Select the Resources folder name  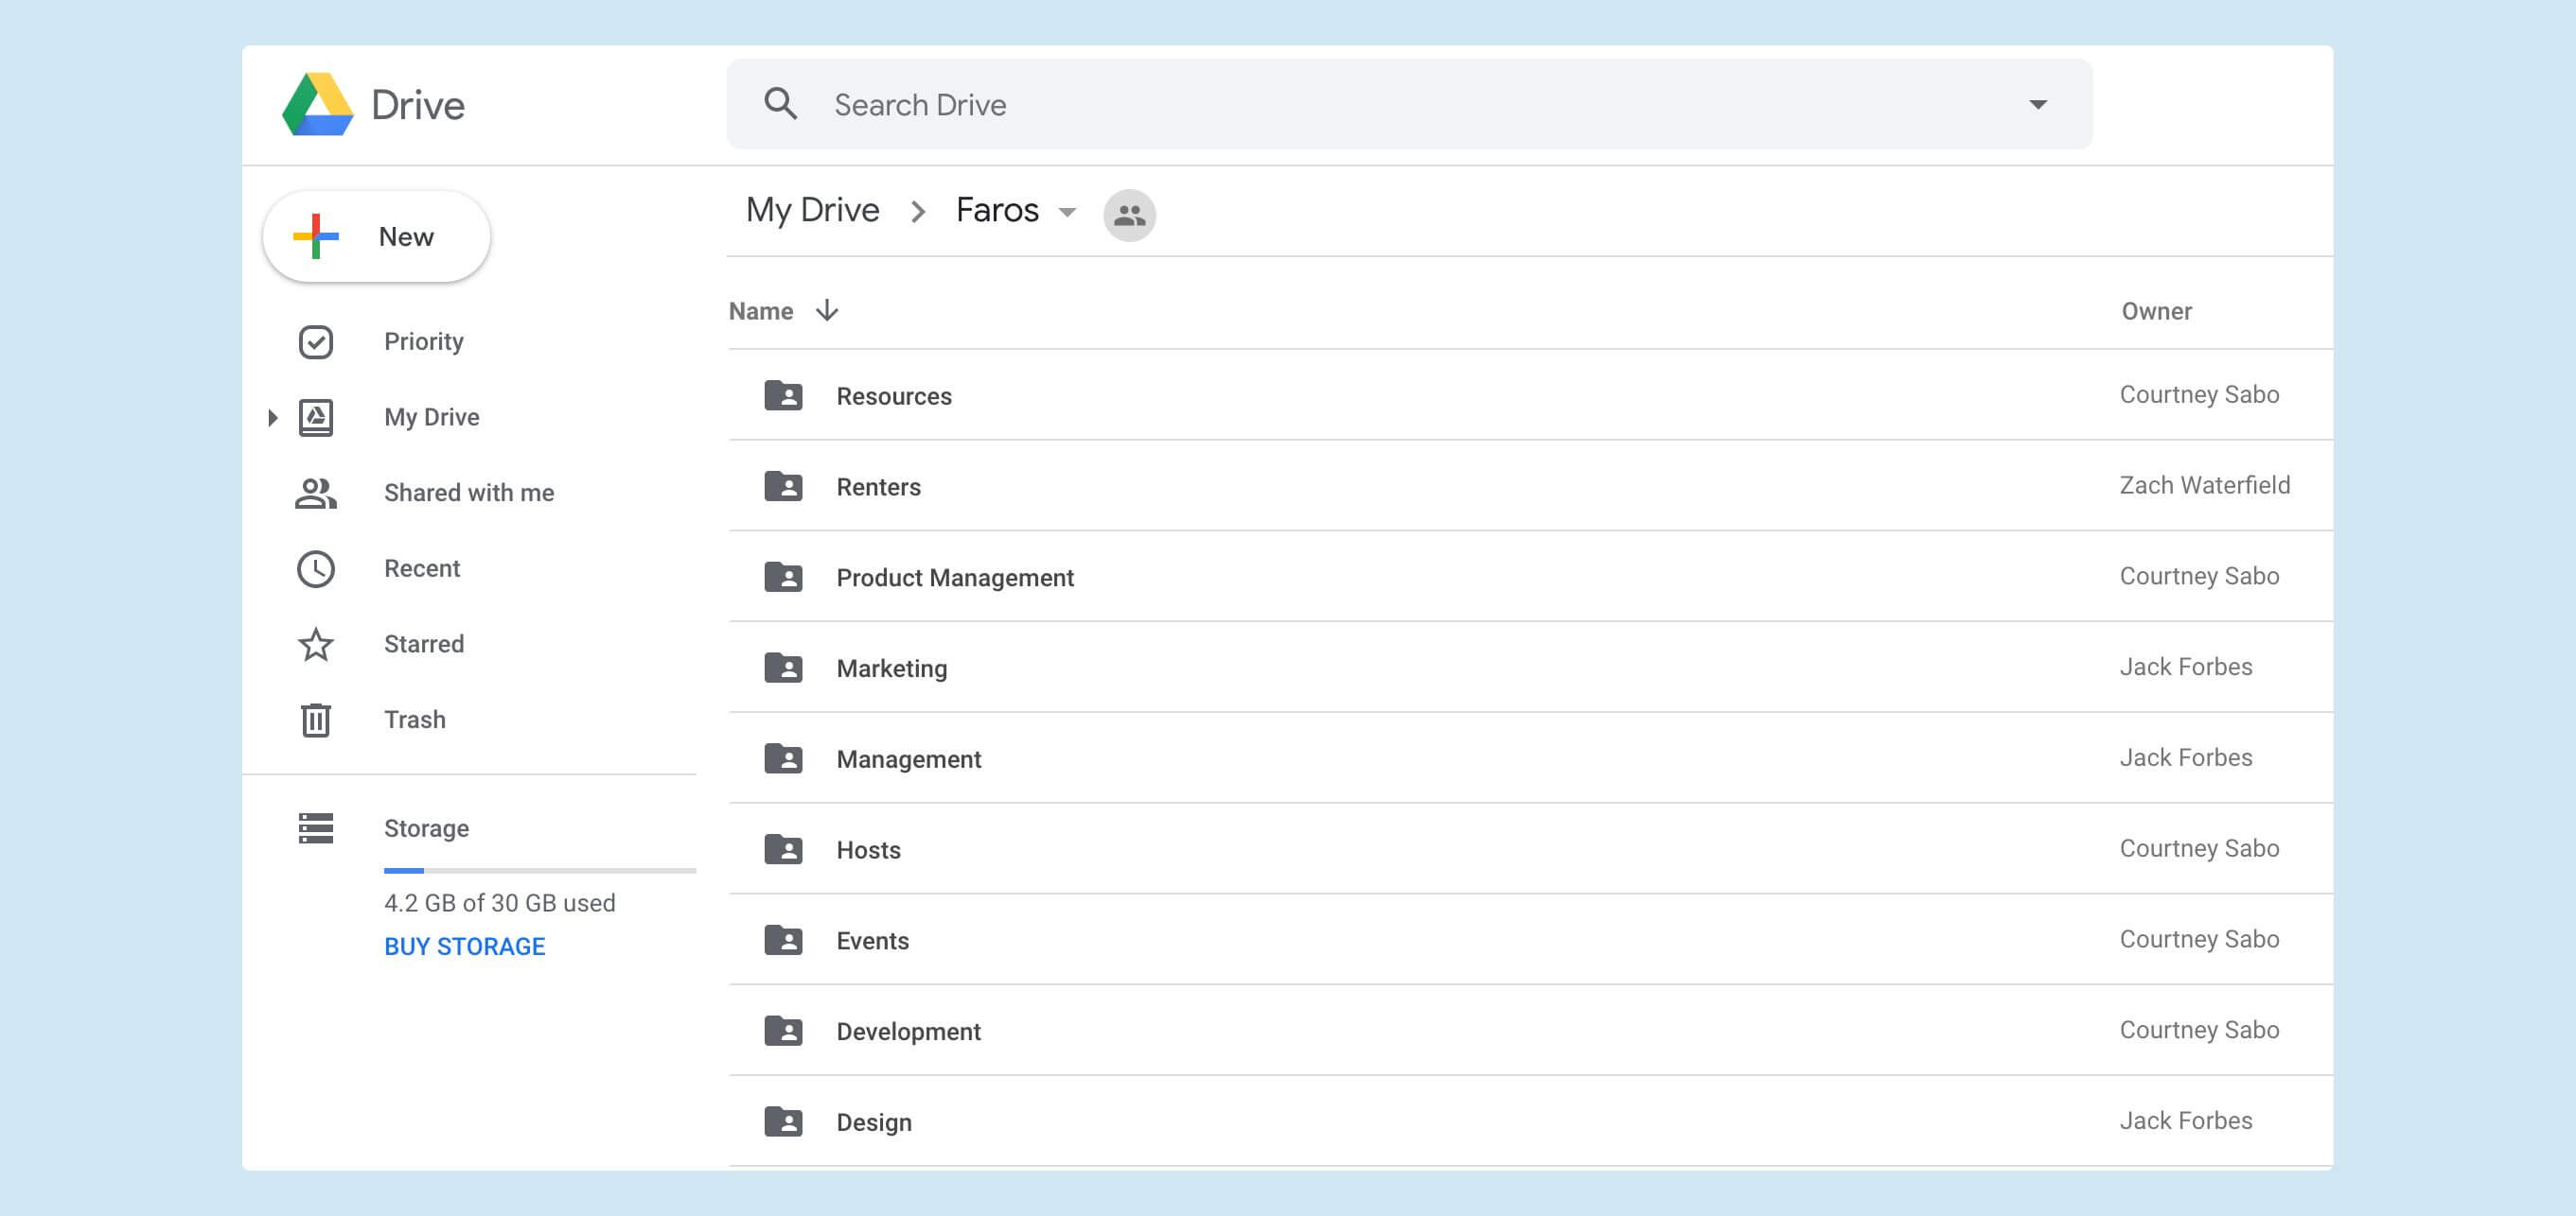(x=894, y=397)
